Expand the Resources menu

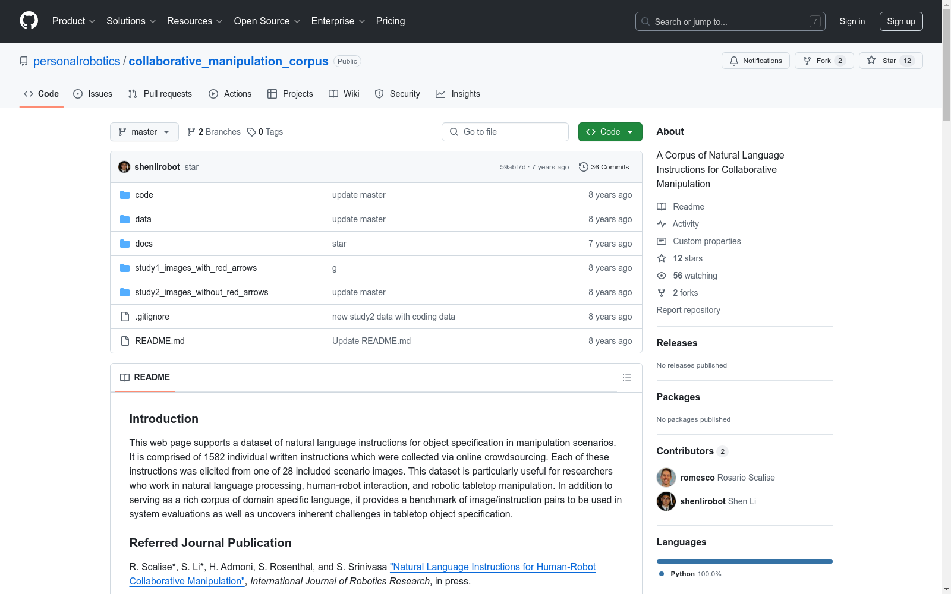coord(195,21)
